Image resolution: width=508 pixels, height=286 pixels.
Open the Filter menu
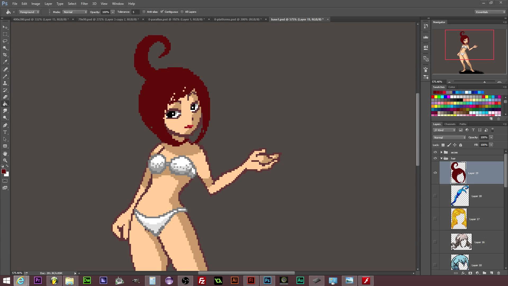(84, 3)
